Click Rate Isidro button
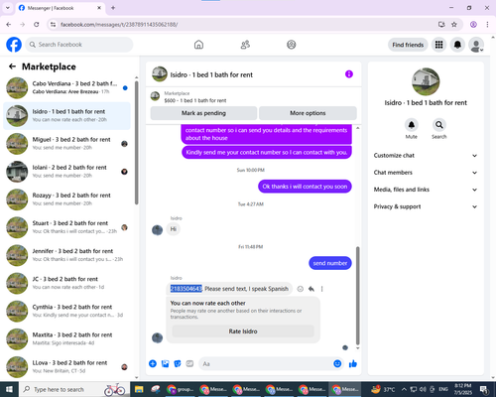Viewport: 496px width, 397px height. 243,331
